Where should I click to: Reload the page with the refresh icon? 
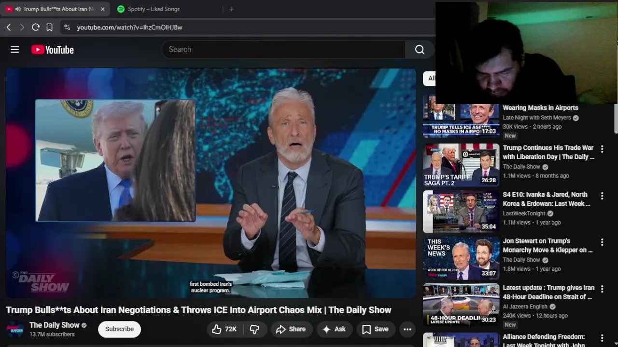click(35, 27)
